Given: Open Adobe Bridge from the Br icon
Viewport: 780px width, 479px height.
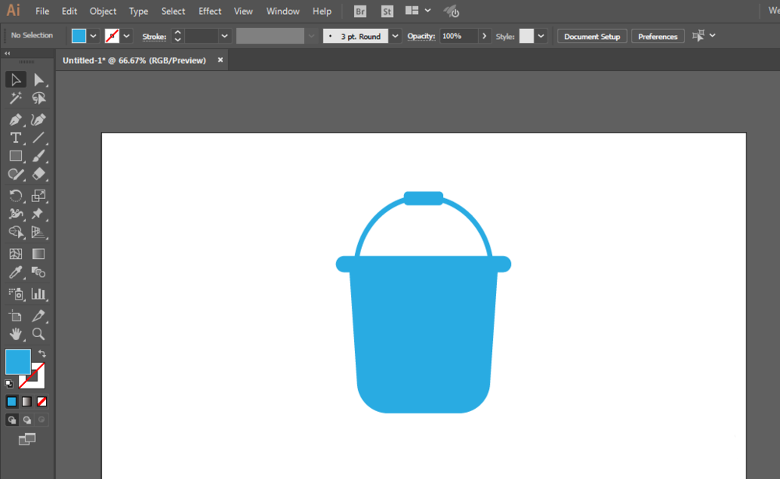Looking at the screenshot, I should 360,12.
